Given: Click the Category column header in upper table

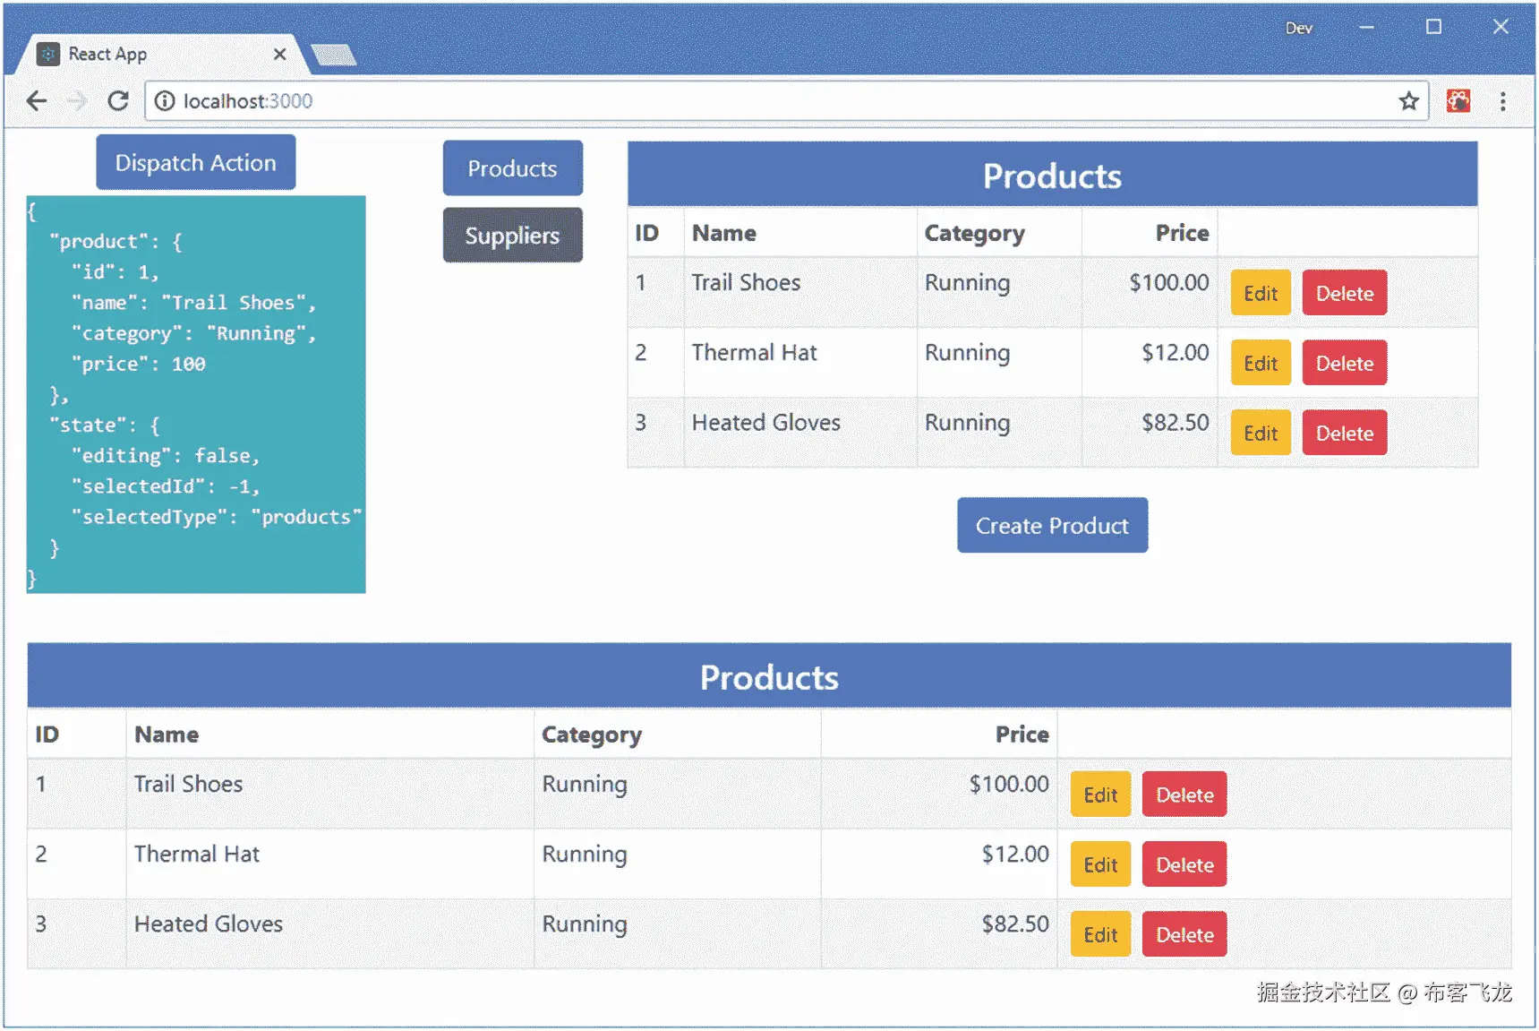Looking at the screenshot, I should (975, 234).
